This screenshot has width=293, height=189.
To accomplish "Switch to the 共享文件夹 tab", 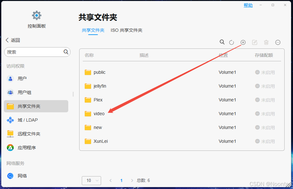I will (93, 30).
